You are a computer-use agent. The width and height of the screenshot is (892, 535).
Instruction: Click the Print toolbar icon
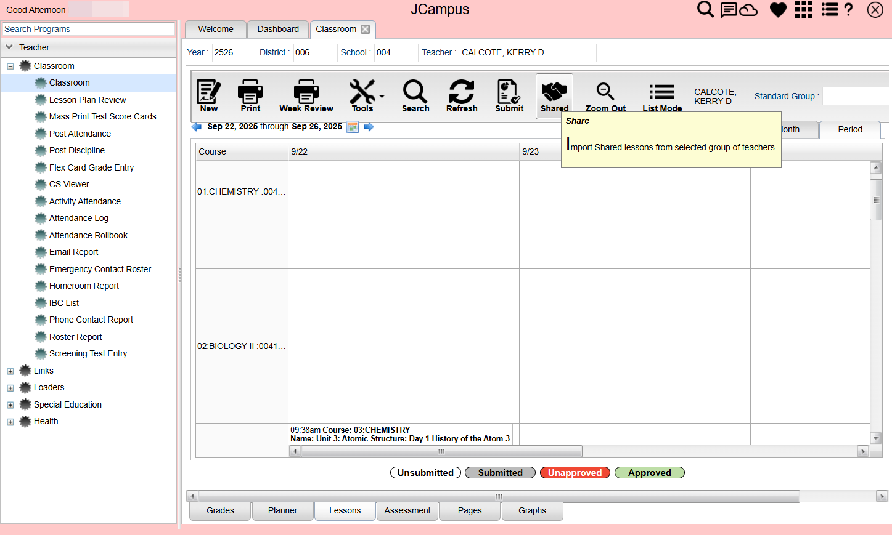coord(250,95)
